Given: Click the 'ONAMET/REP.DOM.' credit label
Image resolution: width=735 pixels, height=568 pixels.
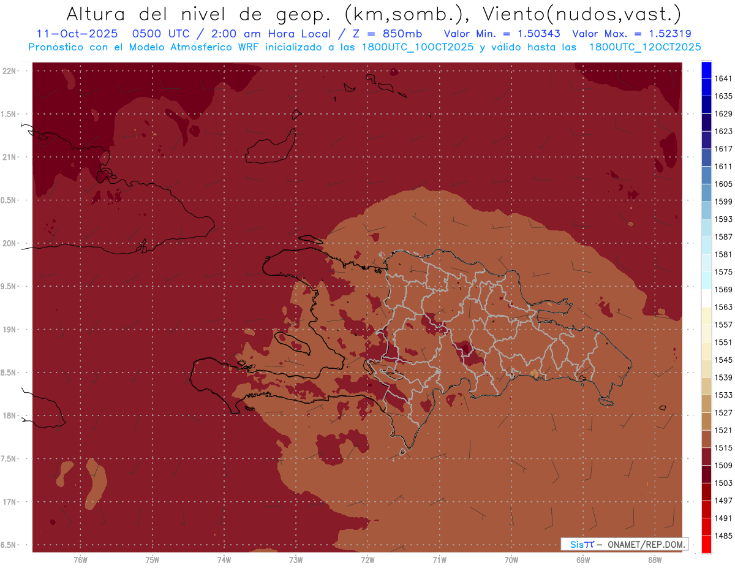Looking at the screenshot, I should (647, 544).
